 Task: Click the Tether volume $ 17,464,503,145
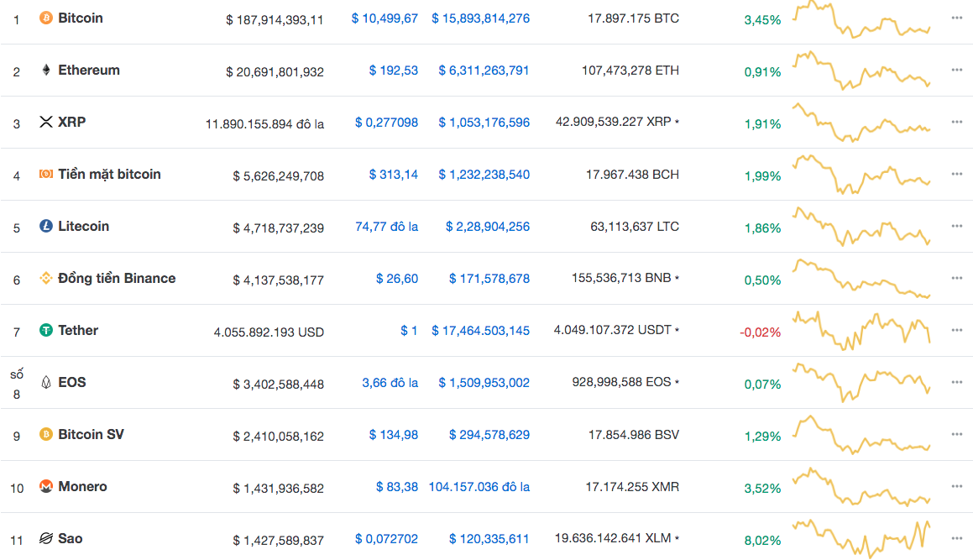(480, 331)
